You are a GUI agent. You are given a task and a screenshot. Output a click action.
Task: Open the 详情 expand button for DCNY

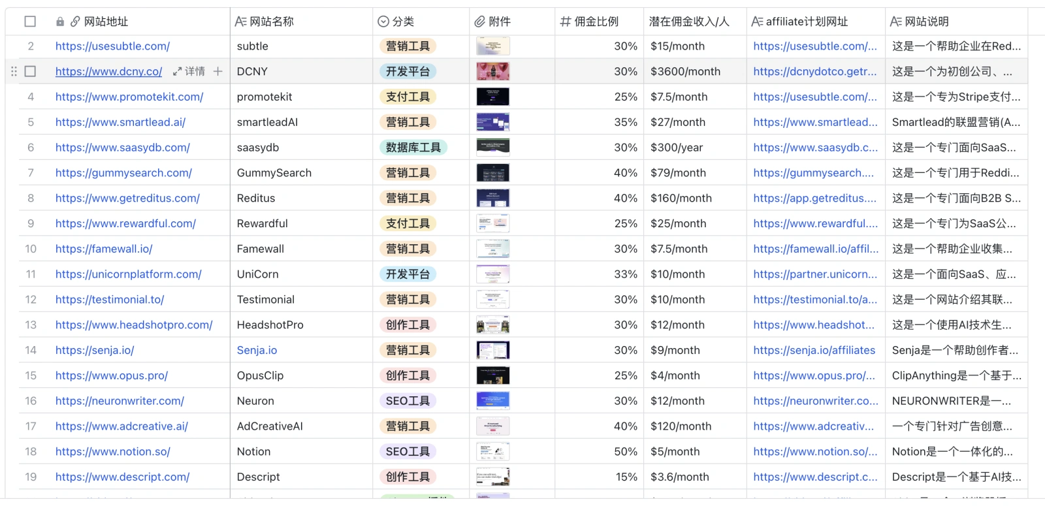(189, 71)
